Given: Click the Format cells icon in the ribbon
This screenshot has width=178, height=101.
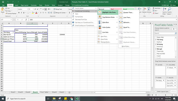Looking at the screenshot, I should point(149,9).
